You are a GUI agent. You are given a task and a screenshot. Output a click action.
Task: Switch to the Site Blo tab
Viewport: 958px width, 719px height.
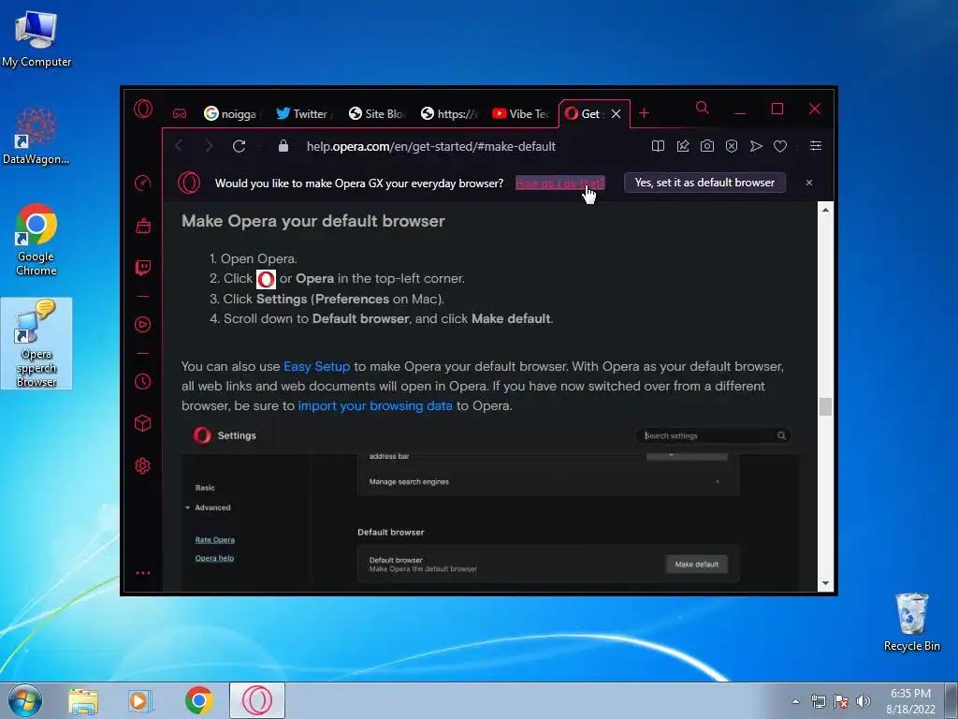[376, 113]
